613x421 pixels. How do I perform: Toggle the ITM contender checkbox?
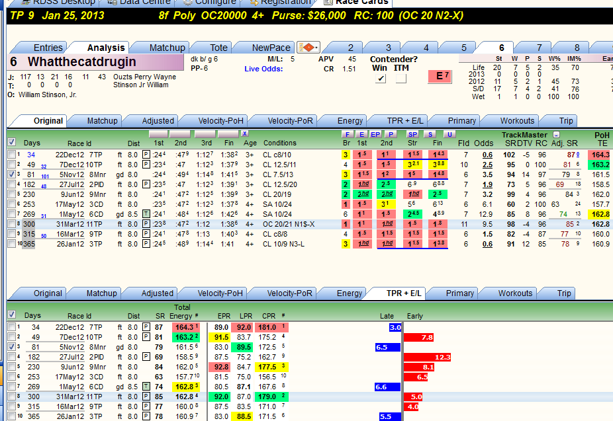coord(401,79)
